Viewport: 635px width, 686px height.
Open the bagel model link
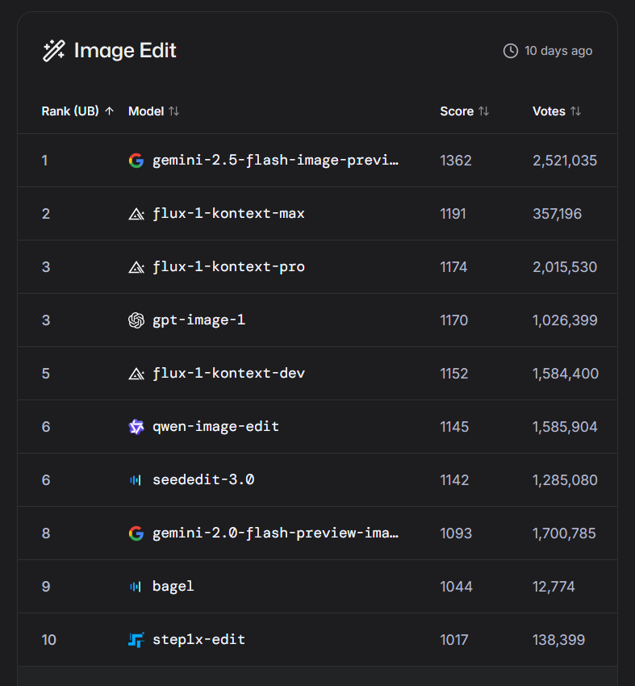pyautogui.click(x=173, y=587)
